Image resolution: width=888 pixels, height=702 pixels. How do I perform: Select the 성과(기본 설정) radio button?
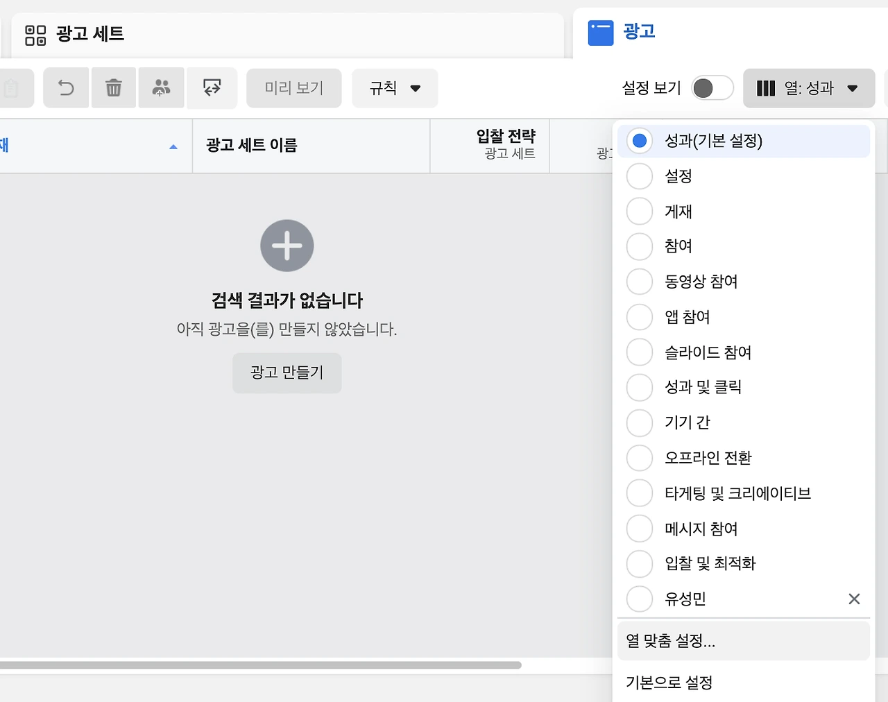point(640,141)
